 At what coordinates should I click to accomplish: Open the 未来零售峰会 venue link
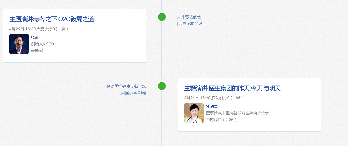[x=189, y=17]
